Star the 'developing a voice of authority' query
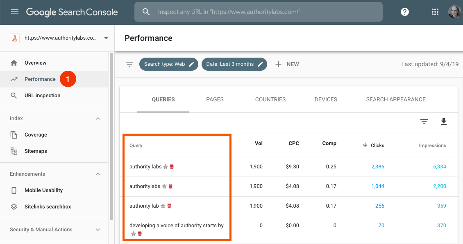The height and width of the screenshot is (244, 463). 134,234
